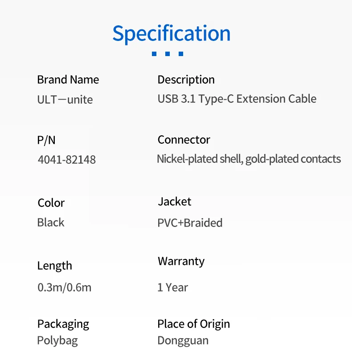Select the USB 3.1 Type-C Extension Cable text
Viewport: 352px width, 356px height.
[x=237, y=99]
